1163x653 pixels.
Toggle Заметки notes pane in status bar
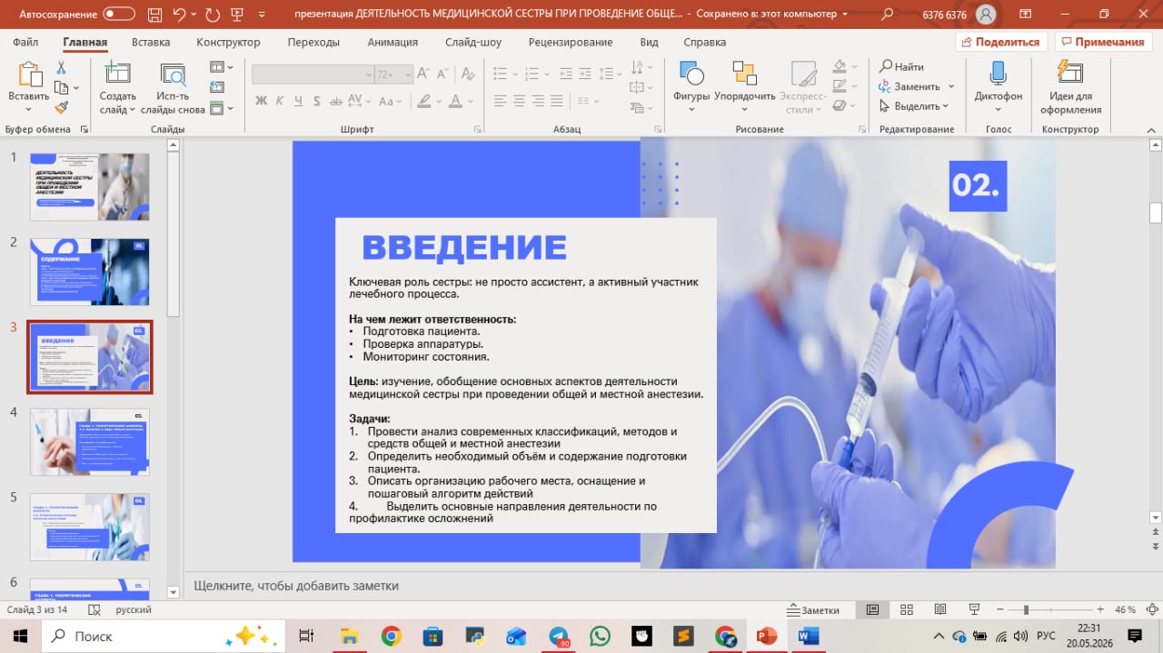(814, 610)
